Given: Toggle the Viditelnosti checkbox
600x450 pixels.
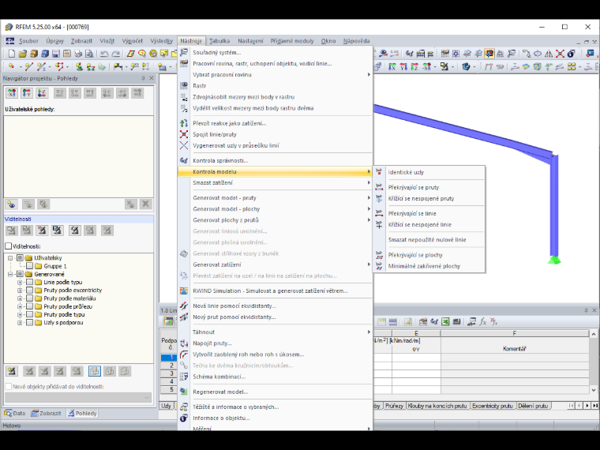Looking at the screenshot, I should tap(9, 246).
